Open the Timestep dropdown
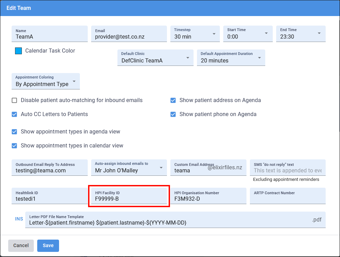 195,34
